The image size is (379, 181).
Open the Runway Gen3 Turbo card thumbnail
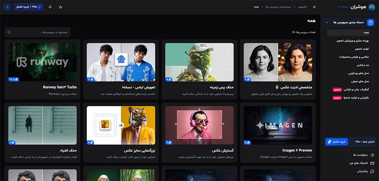(42, 62)
